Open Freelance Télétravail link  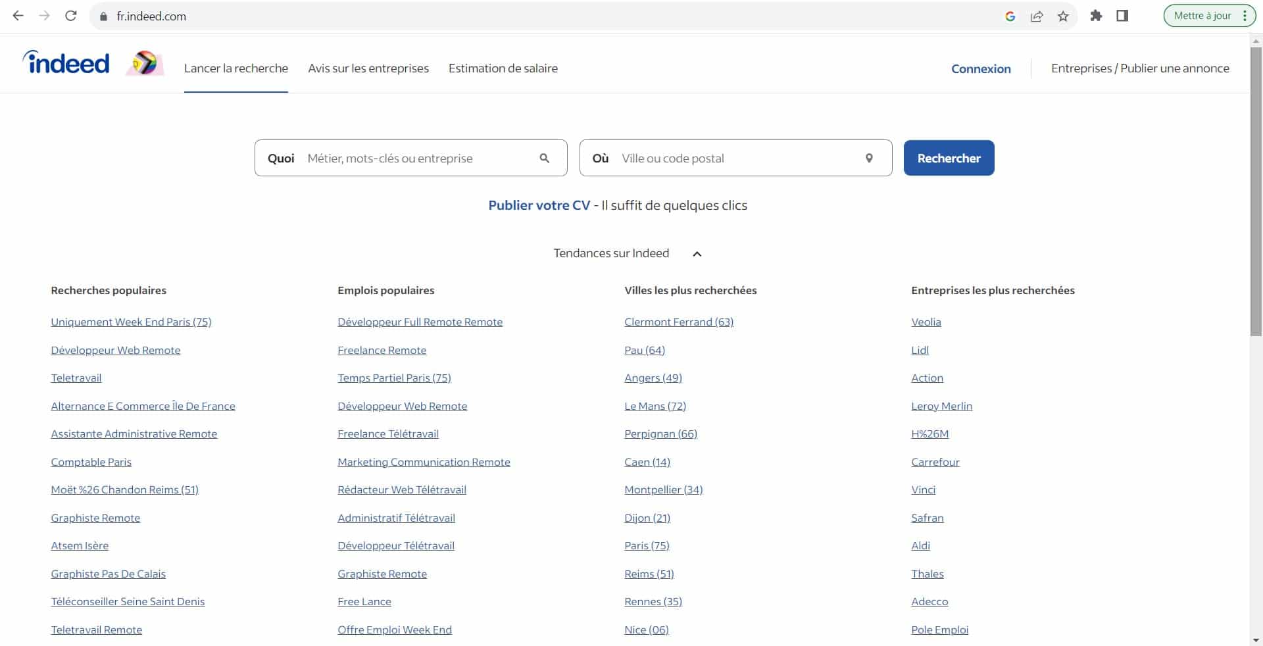pos(387,434)
